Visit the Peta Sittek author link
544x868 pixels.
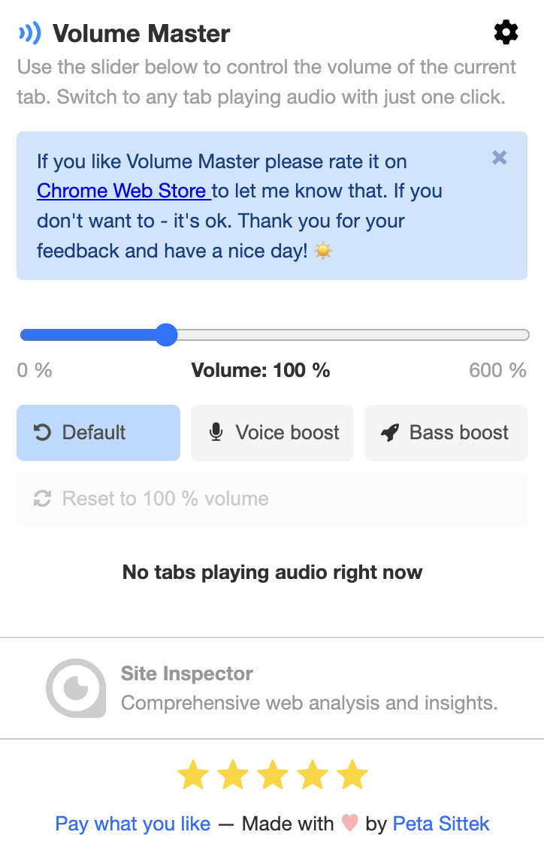click(441, 824)
